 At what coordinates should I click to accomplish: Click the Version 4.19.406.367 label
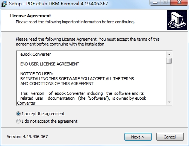[27, 137]
